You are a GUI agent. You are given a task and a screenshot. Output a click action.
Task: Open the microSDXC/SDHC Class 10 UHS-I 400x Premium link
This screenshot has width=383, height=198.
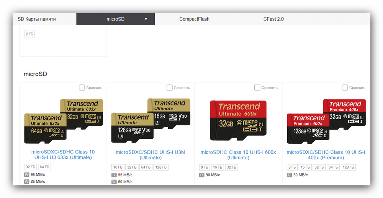pos(326,155)
